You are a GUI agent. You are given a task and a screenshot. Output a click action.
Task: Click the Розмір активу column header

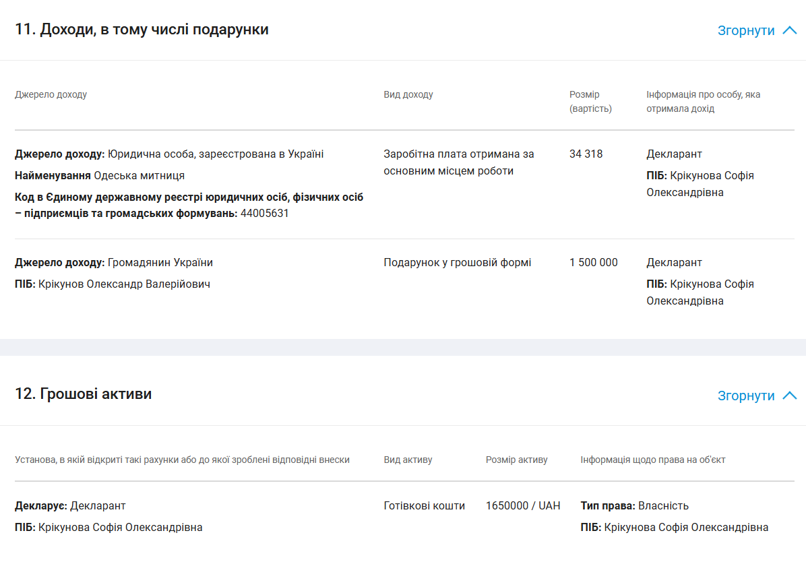tap(517, 460)
